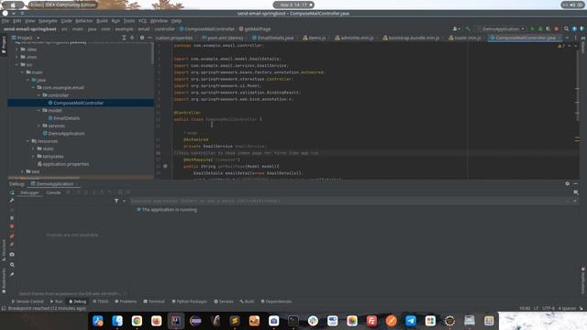
Task: Expand the templates folder node
Action: click(33, 157)
